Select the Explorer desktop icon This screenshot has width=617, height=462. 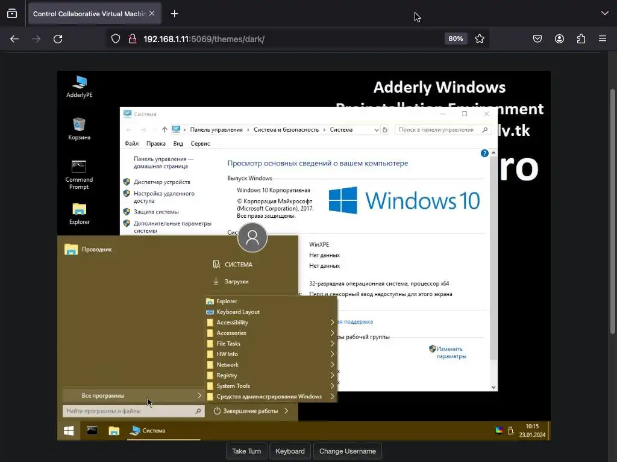(x=79, y=214)
